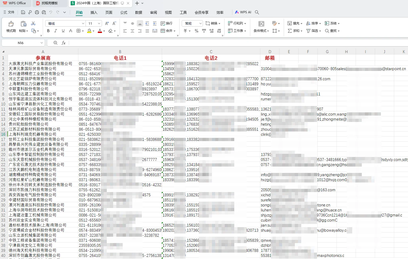Click the Table Style icon
This screenshot has width=408, height=259.
pyautogui.click(x=275, y=23)
